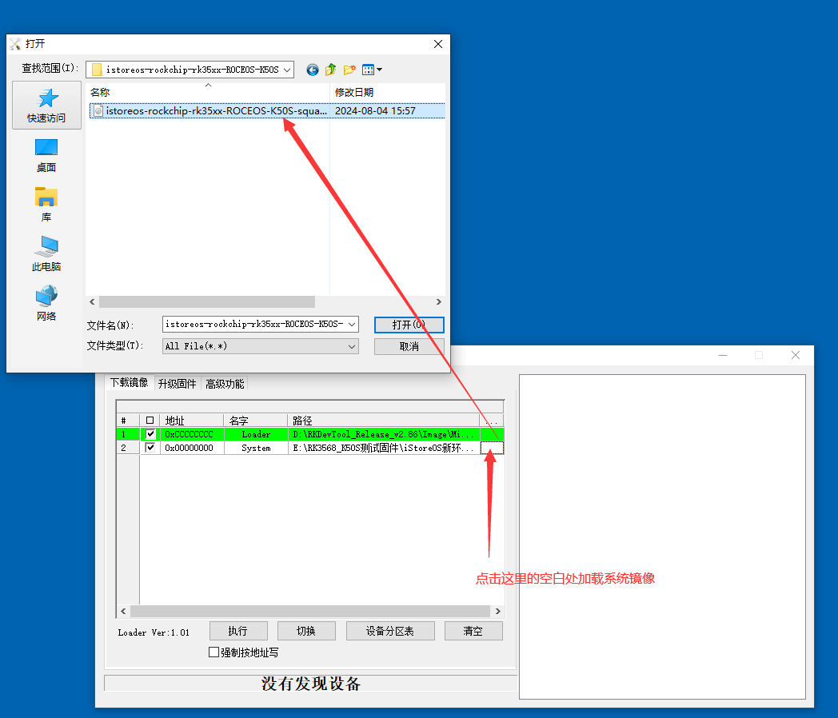Select This PC (此电脑) icon in sidebar
Viewport: 838px width, 718px height.
coord(46,254)
